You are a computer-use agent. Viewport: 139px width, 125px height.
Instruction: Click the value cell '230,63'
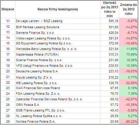click(x=109, y=66)
